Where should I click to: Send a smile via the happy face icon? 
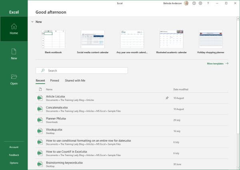(194, 3)
